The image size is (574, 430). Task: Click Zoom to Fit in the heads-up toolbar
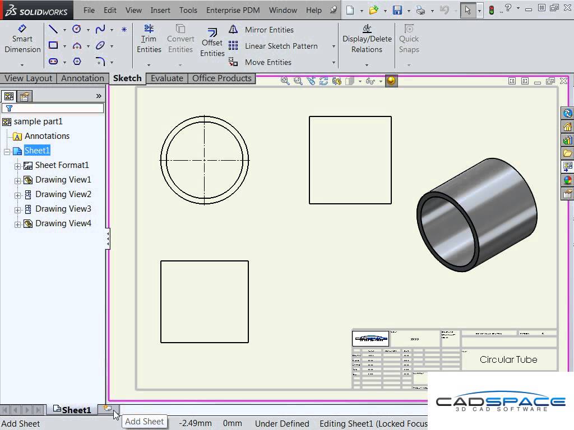[x=285, y=81]
